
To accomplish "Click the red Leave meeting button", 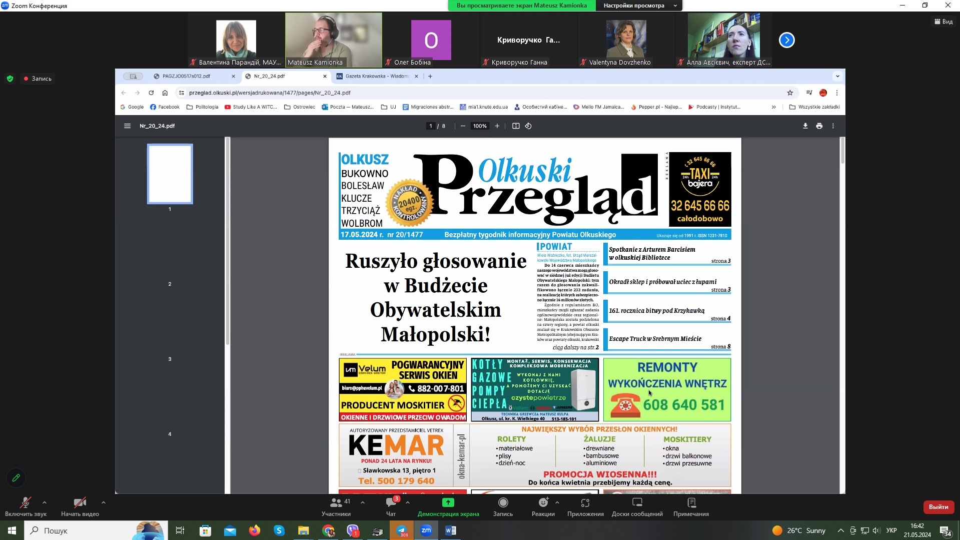I will (x=938, y=507).
